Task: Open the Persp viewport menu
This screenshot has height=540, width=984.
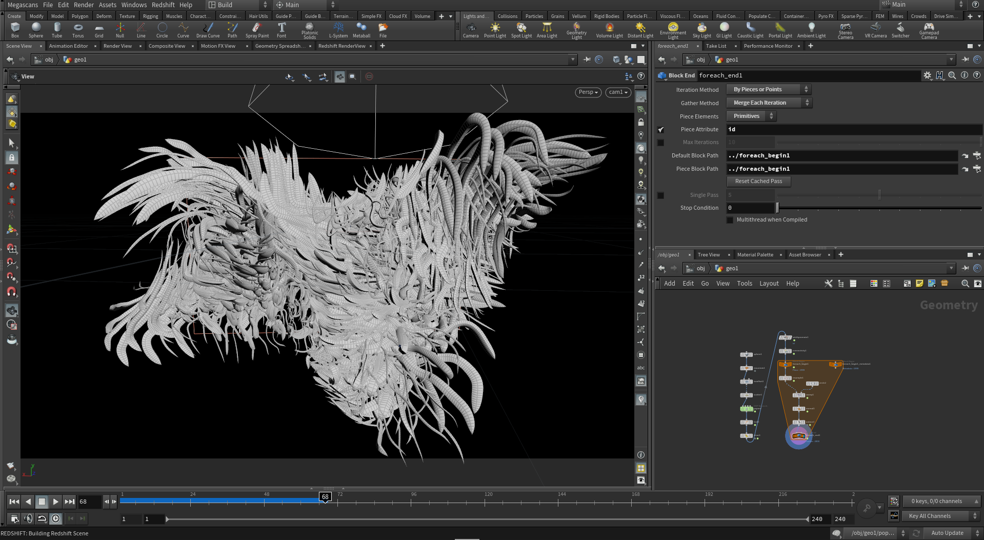Action: pyautogui.click(x=588, y=92)
